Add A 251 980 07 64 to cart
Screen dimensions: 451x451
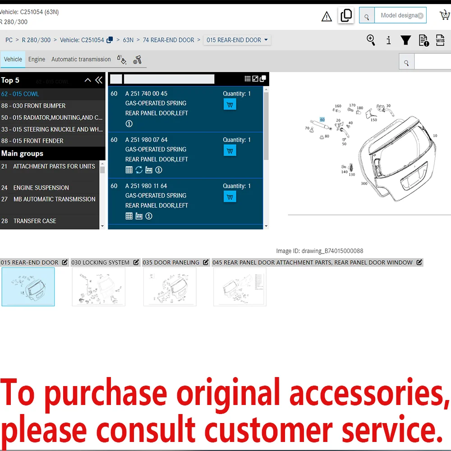[x=230, y=151]
